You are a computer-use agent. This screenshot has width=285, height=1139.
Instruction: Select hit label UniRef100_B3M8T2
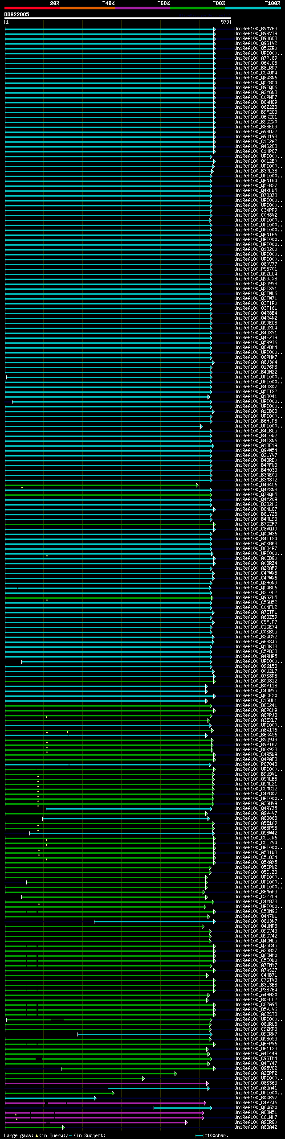(256, 480)
